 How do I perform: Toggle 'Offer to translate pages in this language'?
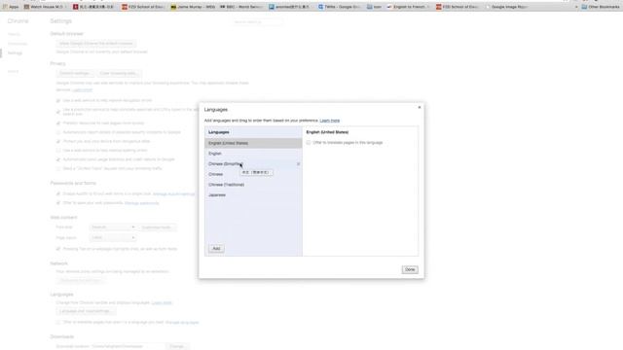coord(309,143)
